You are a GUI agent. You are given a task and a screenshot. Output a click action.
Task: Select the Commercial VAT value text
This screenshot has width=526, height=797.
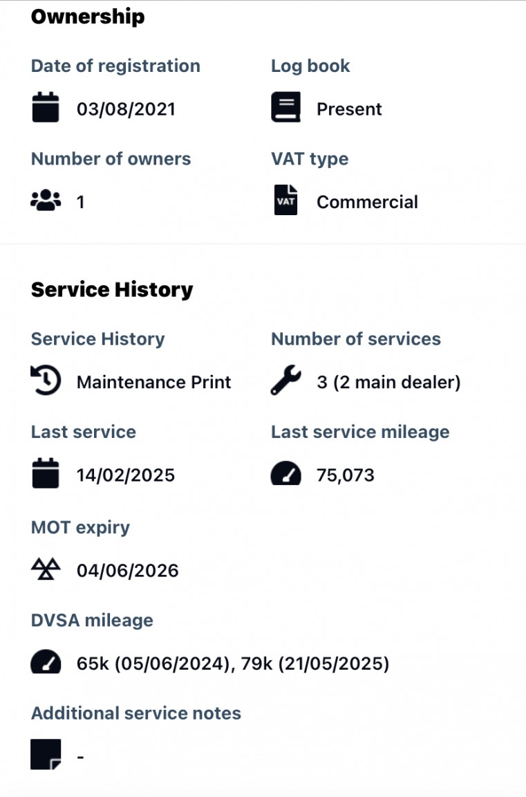click(x=367, y=201)
